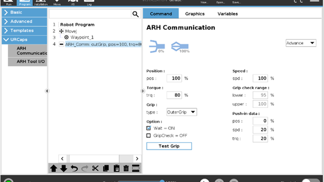Click the green robot status indicator
Image resolution: width=324 pixels, height=182 pixels.
pos(8,180)
